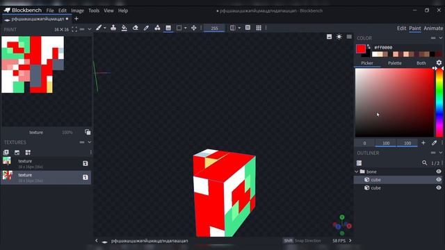Open the Tools menu

point(94,10)
